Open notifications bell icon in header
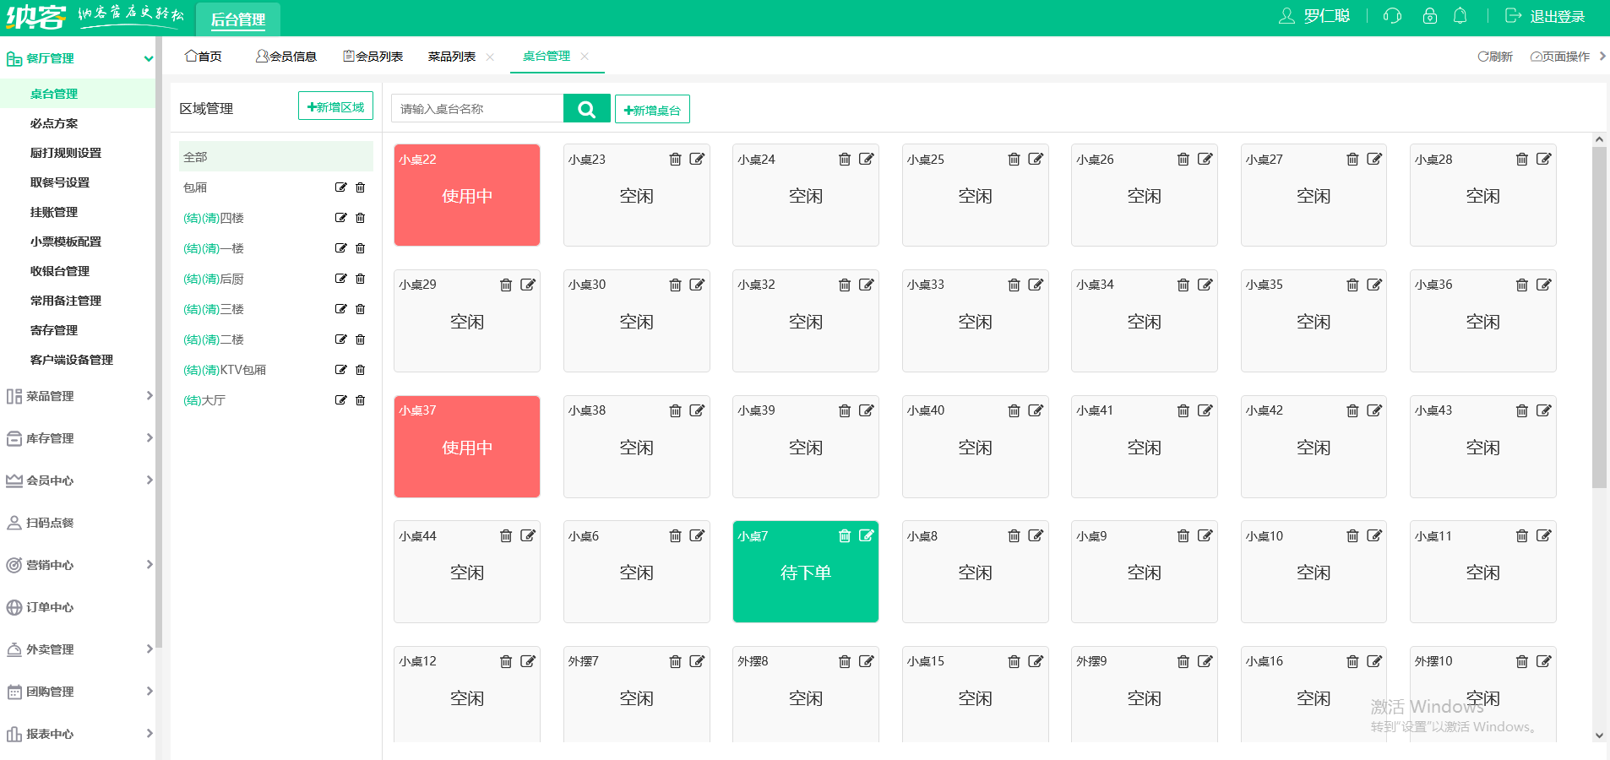The image size is (1610, 760). 1460,16
